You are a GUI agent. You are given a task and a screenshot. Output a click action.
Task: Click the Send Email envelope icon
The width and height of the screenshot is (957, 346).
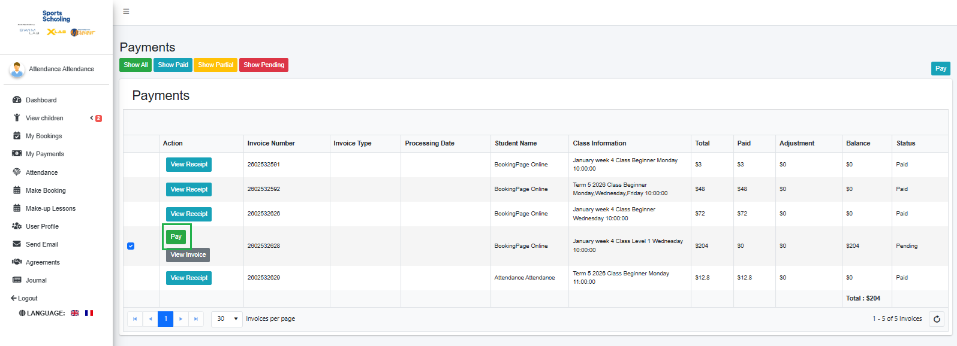point(17,244)
